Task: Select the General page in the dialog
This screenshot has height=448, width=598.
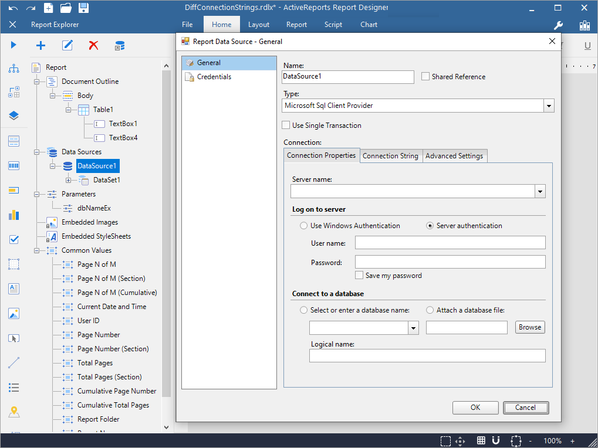Action: tap(229, 63)
